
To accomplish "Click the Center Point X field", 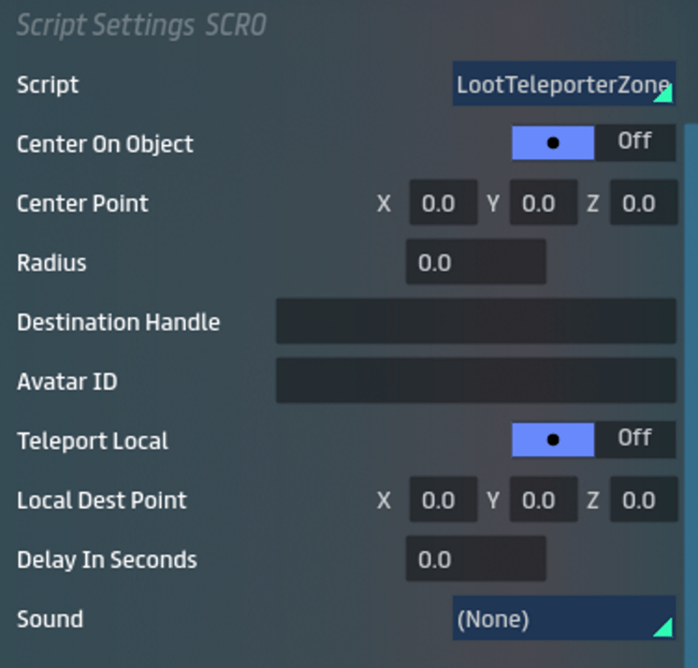I will click(442, 203).
